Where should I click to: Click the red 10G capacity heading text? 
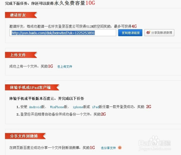point(90,3)
